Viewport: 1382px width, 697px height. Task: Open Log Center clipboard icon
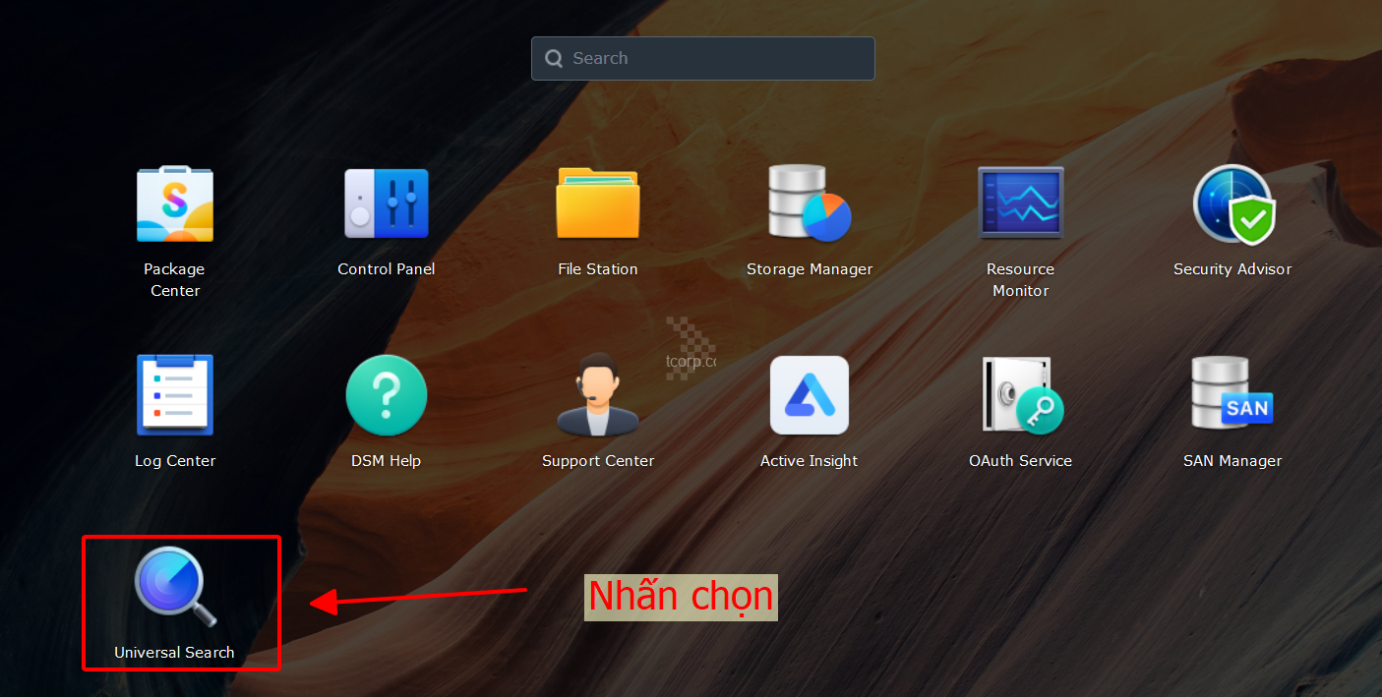point(175,395)
